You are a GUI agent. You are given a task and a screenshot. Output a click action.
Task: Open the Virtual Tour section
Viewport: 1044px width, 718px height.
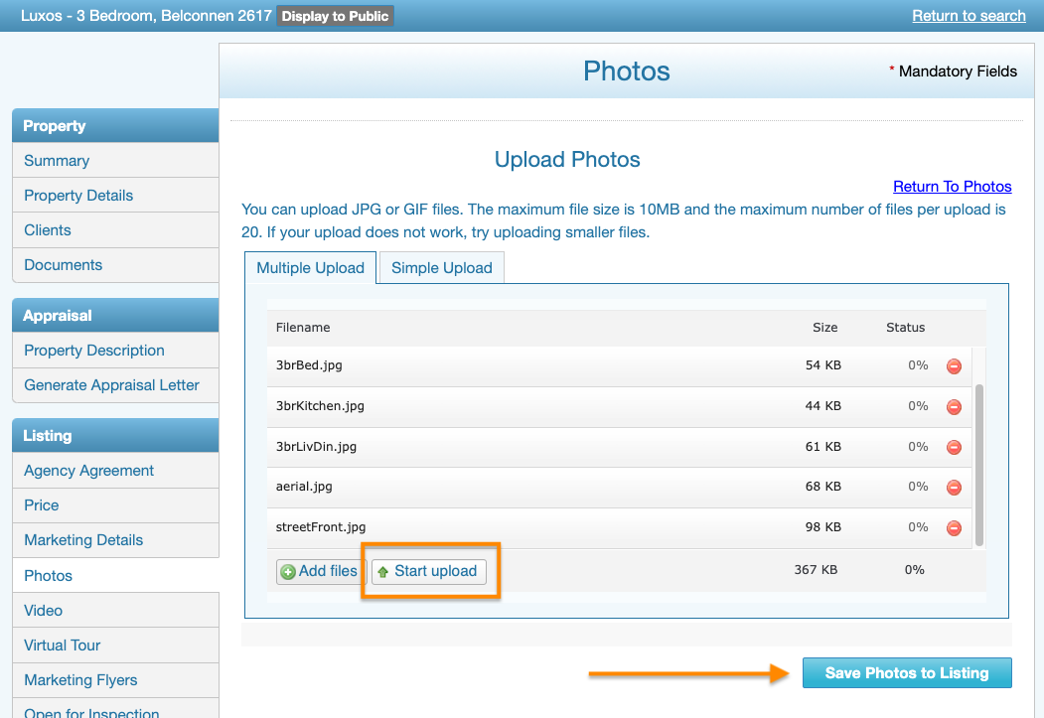(63, 646)
